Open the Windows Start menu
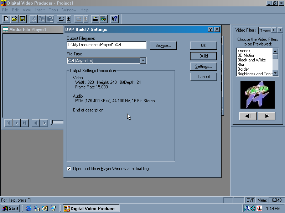 click(x=10, y=208)
